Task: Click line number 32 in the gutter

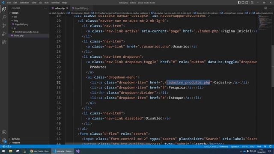Action: (59, 83)
